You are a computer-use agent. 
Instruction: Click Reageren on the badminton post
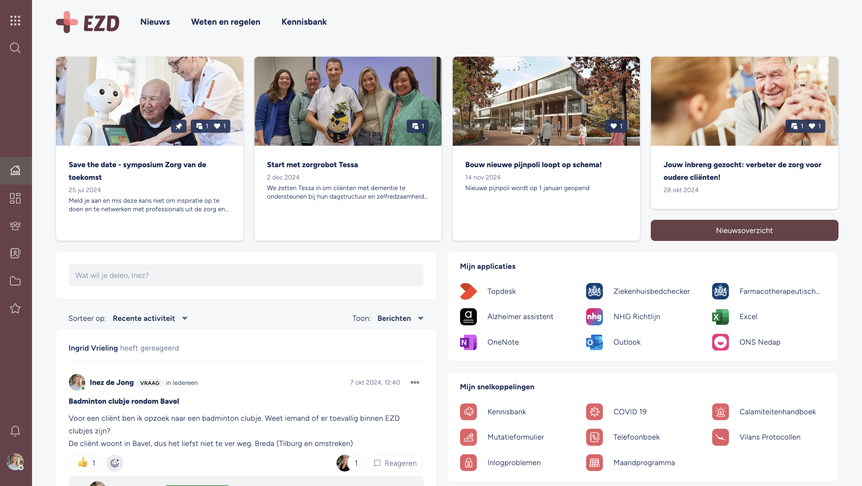pos(395,463)
